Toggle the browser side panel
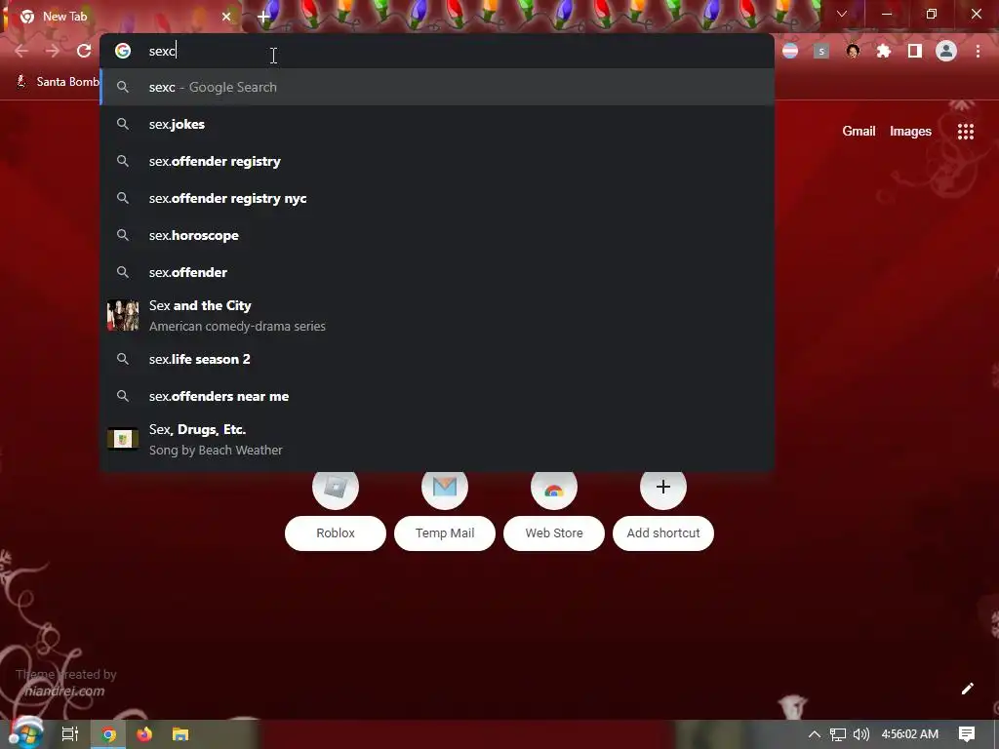Image resolution: width=999 pixels, height=749 pixels. [915, 51]
